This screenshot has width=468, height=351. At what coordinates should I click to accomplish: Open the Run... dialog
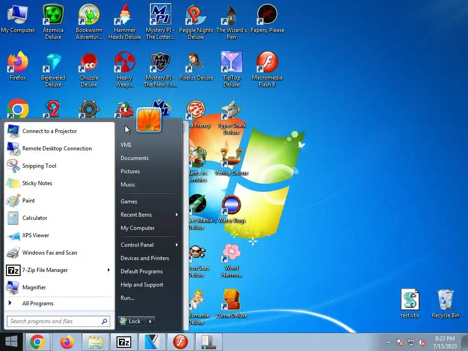[128, 298]
